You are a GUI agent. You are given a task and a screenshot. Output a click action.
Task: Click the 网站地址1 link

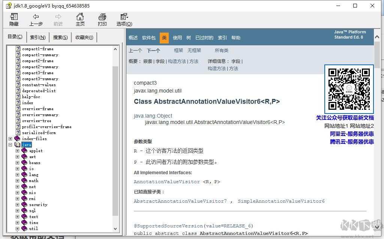(x=336, y=126)
